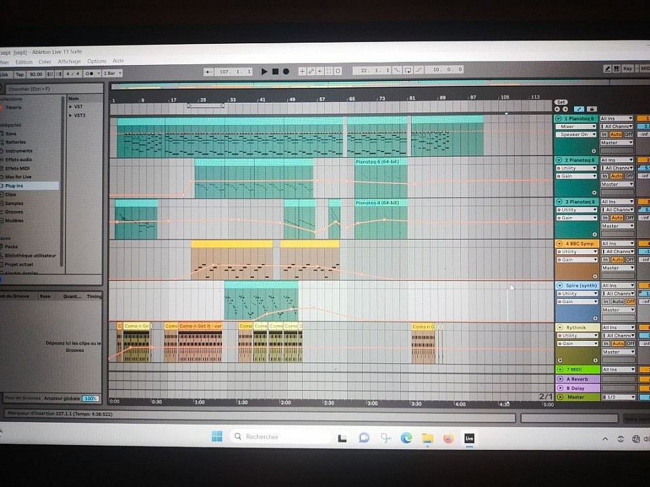Open the 1 Bar quantization dropdown
This screenshot has width=650, height=487.
[111, 73]
